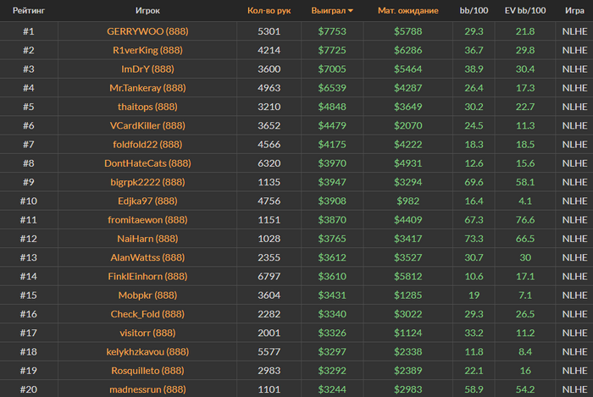Click the sort arrow next to Выиграл
The width and height of the screenshot is (593, 397).
click(x=351, y=11)
